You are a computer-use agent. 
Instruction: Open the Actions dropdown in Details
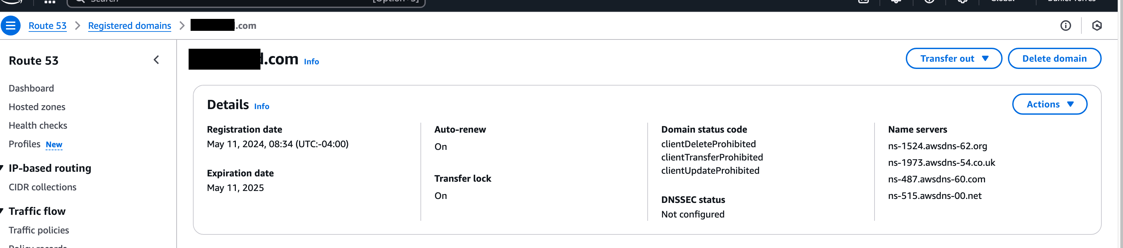tap(1049, 104)
